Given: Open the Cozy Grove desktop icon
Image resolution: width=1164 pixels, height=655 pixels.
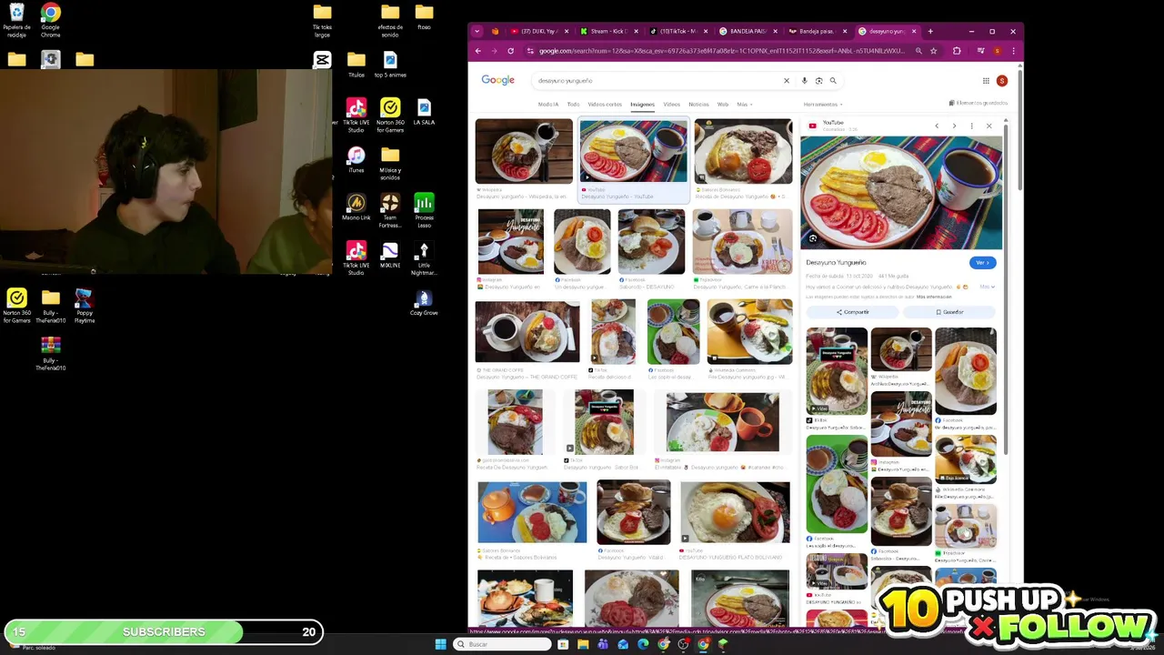Looking at the screenshot, I should click(x=424, y=304).
